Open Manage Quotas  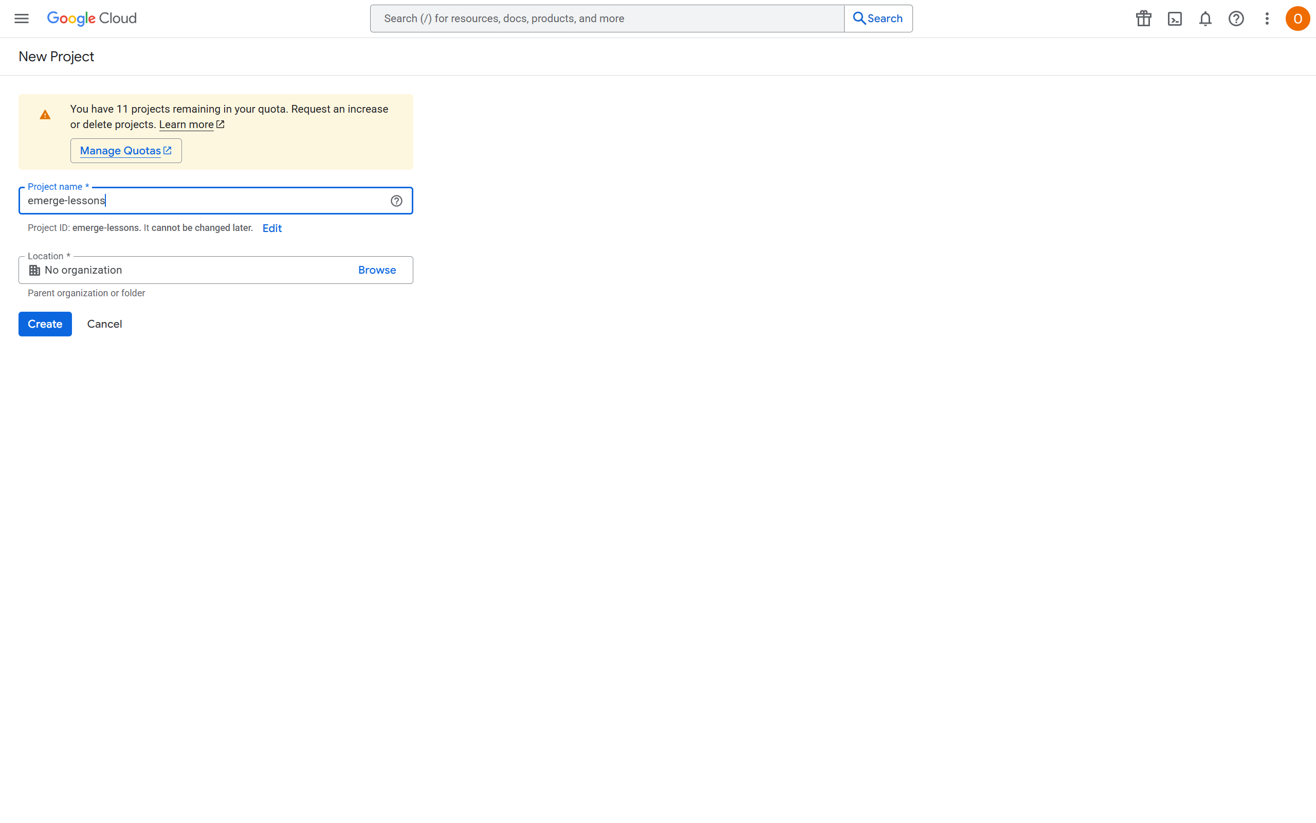pos(125,150)
